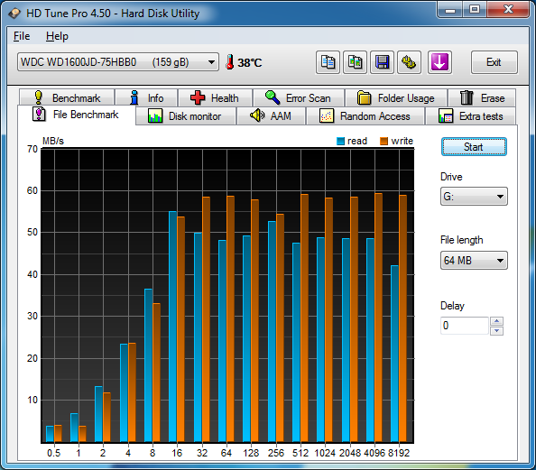Click the purple down-arrow minimize-to-tray icon
The width and height of the screenshot is (536, 470).
tap(439, 62)
